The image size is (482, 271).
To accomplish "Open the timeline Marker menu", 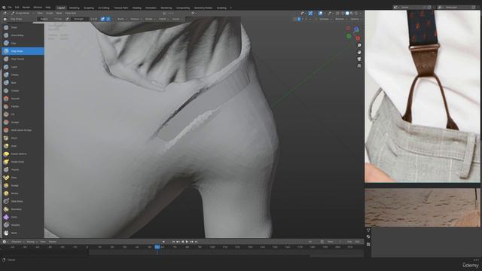I will [53, 242].
